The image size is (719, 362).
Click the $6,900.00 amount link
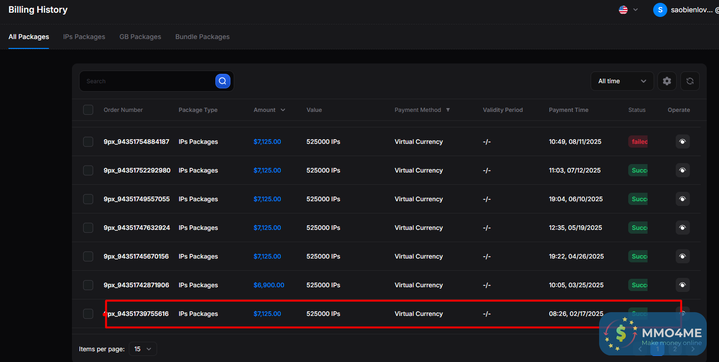(269, 285)
